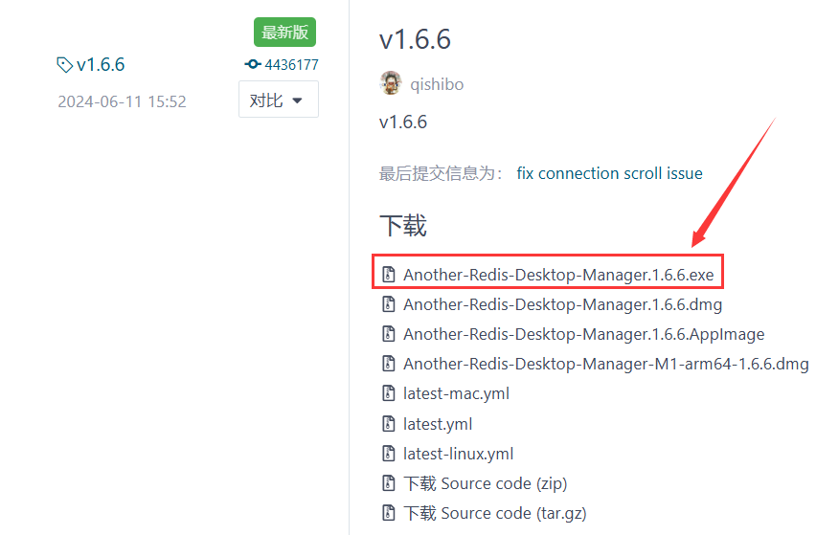Click the file icon for latest.yml
This screenshot has height=535, width=839.
click(x=389, y=424)
